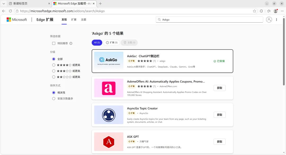Click the 已安装 status on AskGo

[219, 61]
